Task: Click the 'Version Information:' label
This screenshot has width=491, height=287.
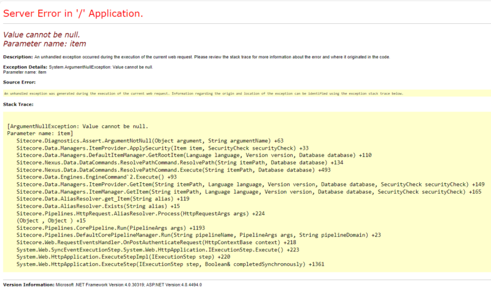Action: (28, 285)
